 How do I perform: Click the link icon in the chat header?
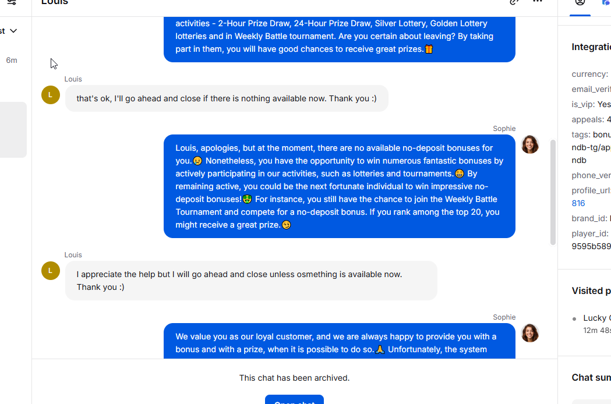514,2
